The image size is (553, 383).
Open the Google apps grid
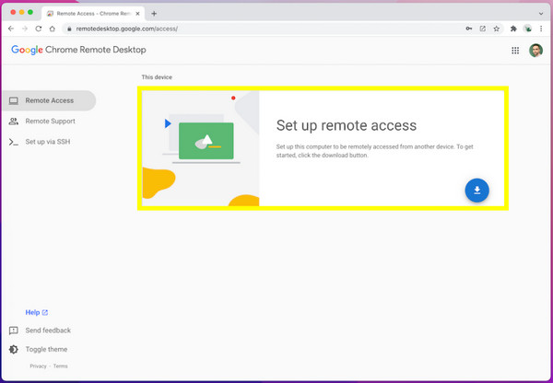(515, 51)
